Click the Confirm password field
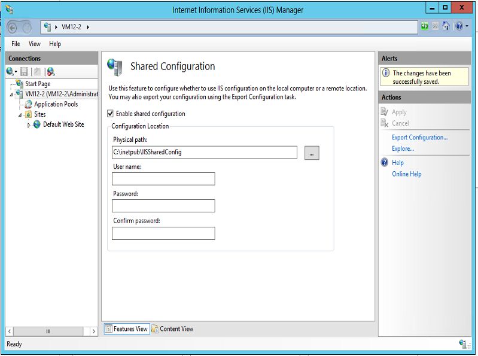The width and height of the screenshot is (478, 356). pos(163,233)
